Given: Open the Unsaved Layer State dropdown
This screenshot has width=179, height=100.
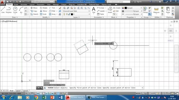Looking at the screenshot, I should pos(76,11).
